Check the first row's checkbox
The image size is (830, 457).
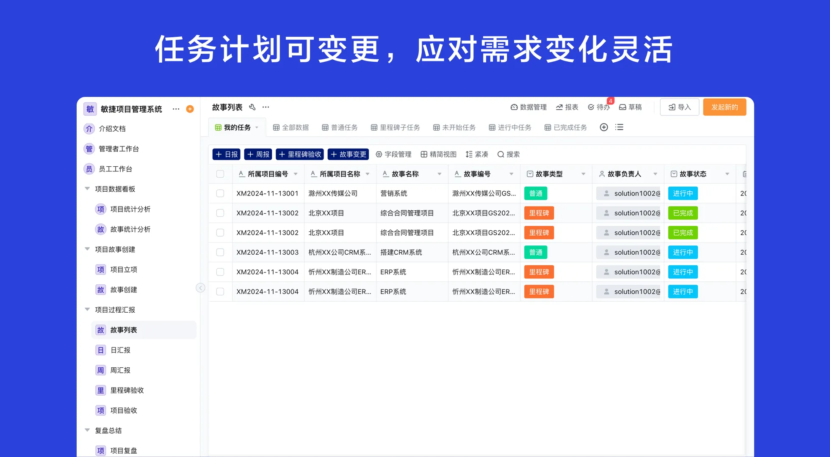tap(220, 193)
